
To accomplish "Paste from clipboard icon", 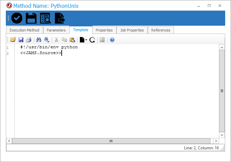I will coord(72,40).
